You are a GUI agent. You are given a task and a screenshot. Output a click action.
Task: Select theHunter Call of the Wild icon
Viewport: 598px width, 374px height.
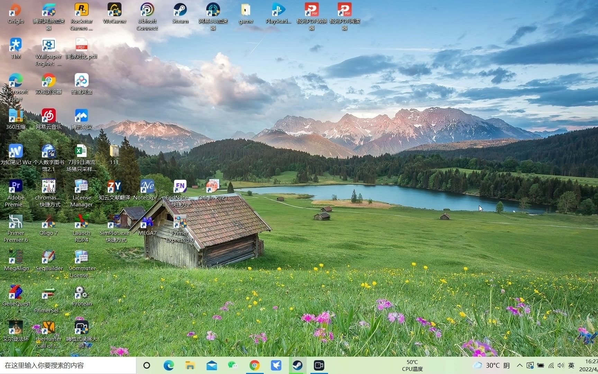48,335
